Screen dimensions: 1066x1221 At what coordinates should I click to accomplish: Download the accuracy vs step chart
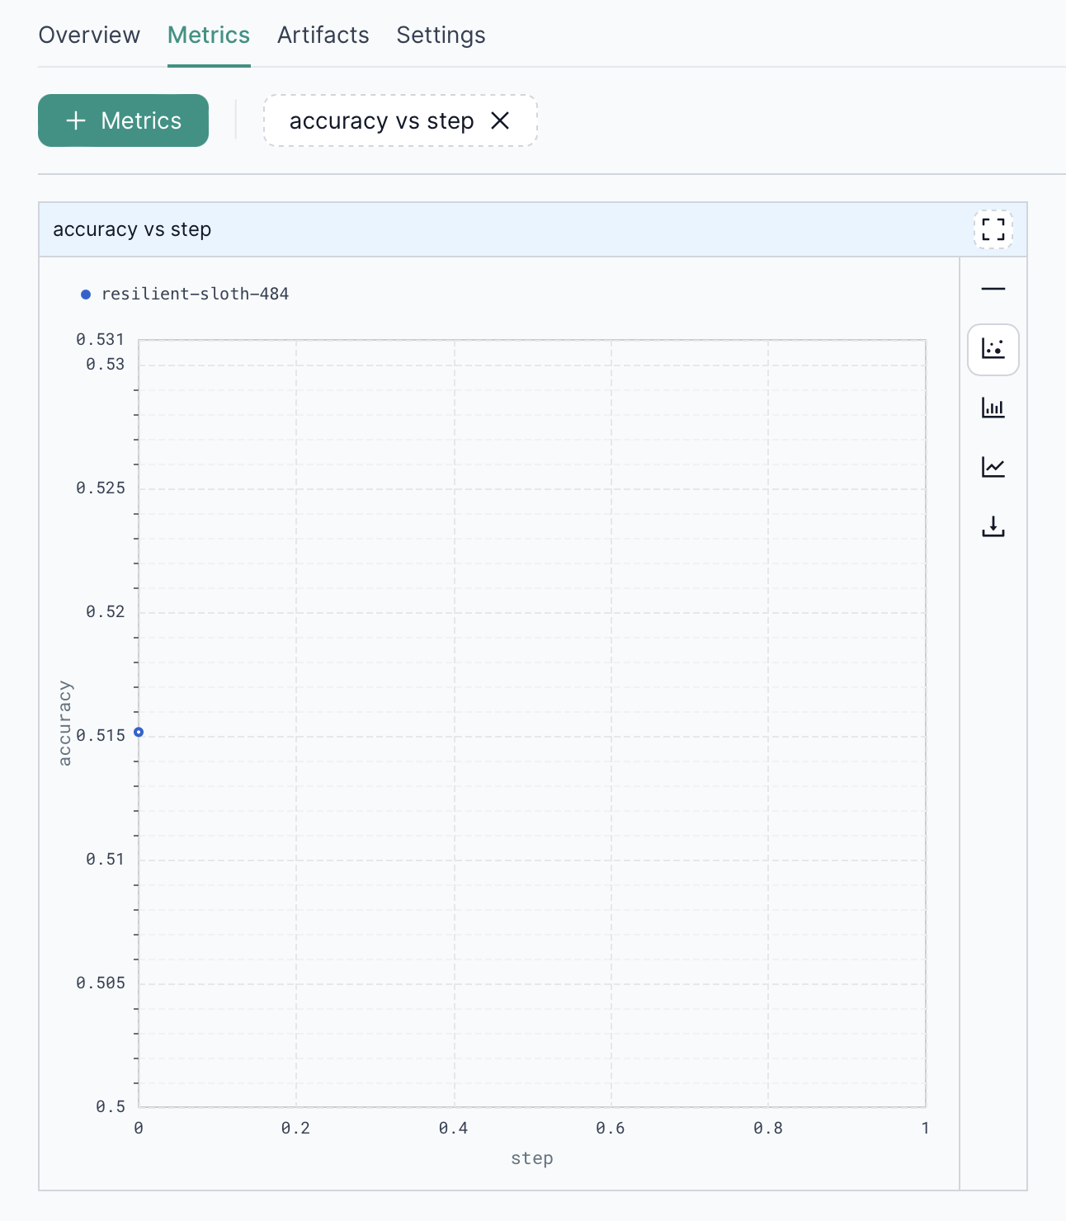pos(993,526)
